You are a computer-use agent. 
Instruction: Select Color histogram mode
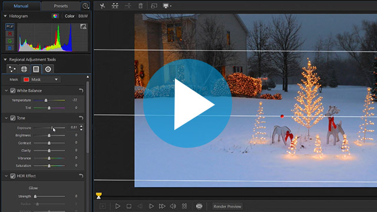(70, 16)
